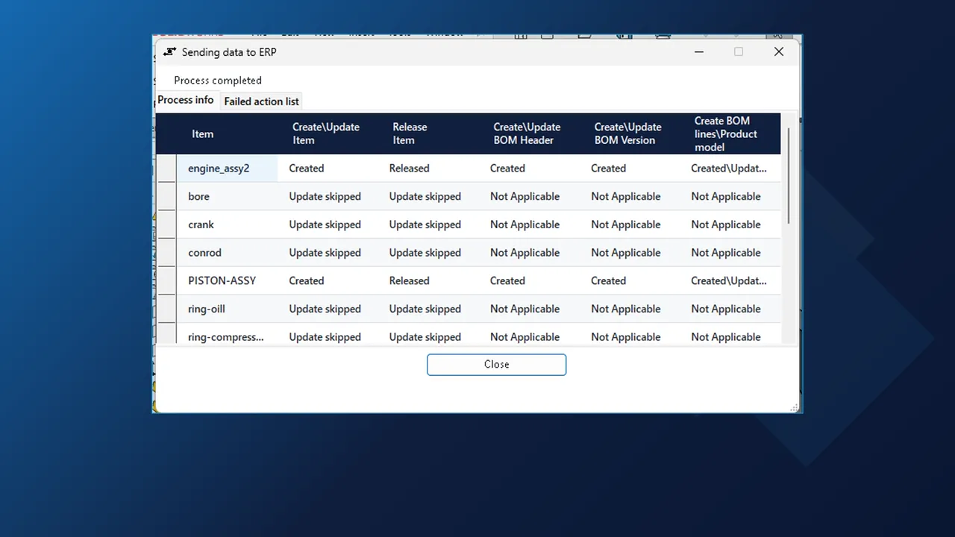Click engine_assy2's BOM Version 'Created' cell

point(630,169)
